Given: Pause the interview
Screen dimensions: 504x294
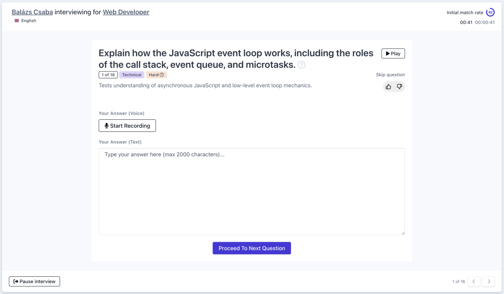Looking at the screenshot, I should click(34, 281).
